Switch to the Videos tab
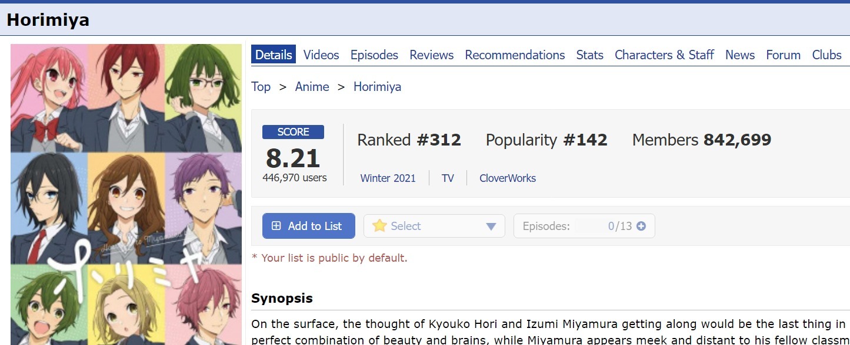850x345 pixels. click(321, 55)
